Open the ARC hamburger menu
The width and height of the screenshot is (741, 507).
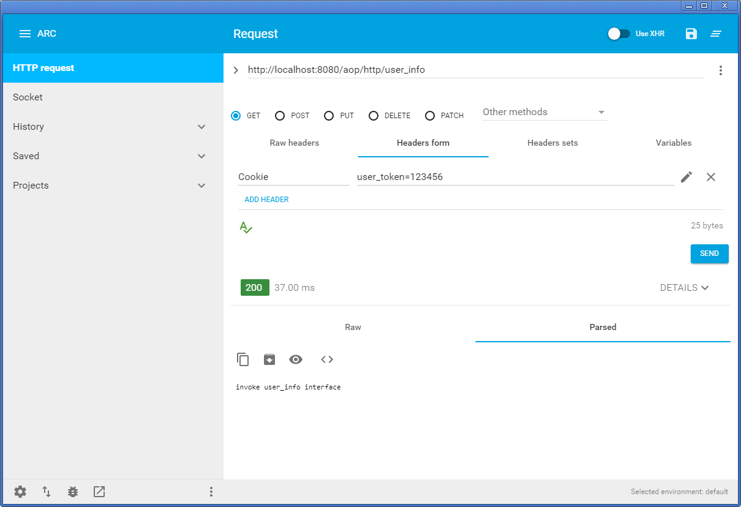point(25,34)
